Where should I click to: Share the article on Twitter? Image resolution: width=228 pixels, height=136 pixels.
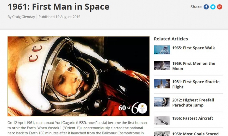coord(213,7)
